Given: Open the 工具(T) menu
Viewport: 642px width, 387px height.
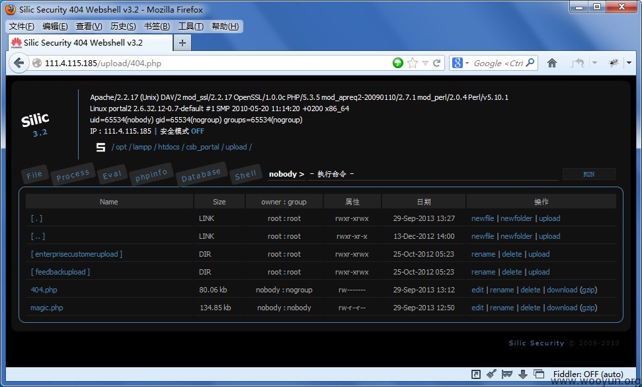Looking at the screenshot, I should pyautogui.click(x=191, y=26).
